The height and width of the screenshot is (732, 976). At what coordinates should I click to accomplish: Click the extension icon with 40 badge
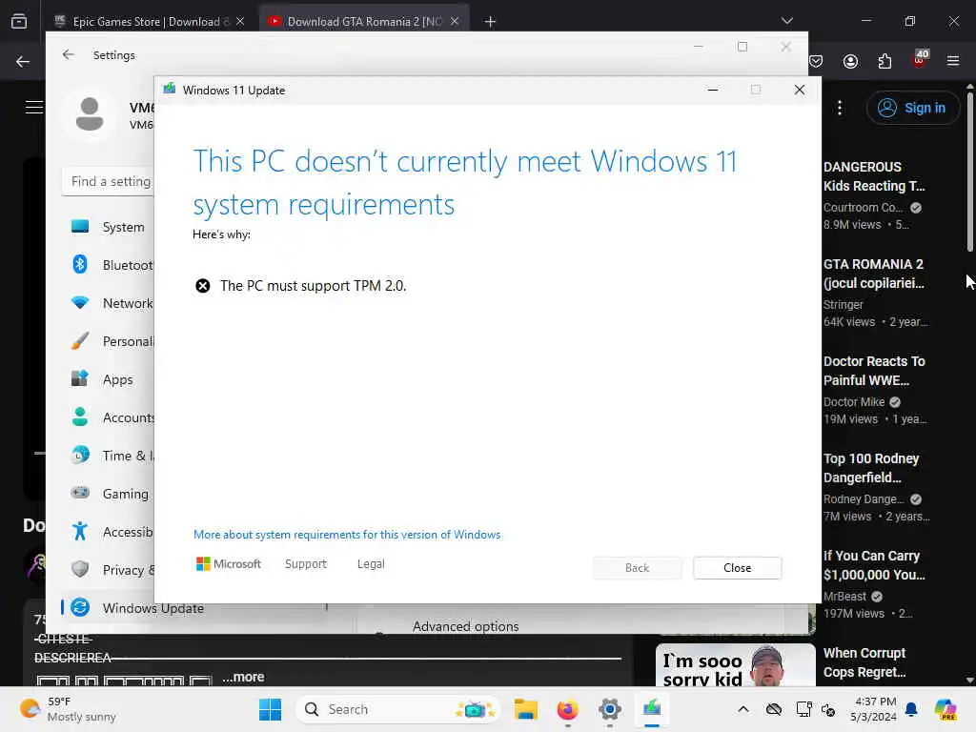[920, 59]
